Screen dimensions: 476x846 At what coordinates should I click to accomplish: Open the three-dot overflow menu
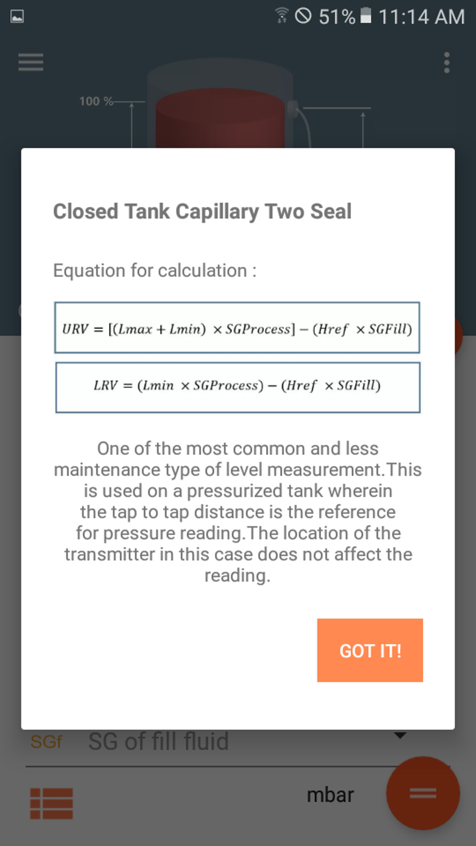click(447, 63)
